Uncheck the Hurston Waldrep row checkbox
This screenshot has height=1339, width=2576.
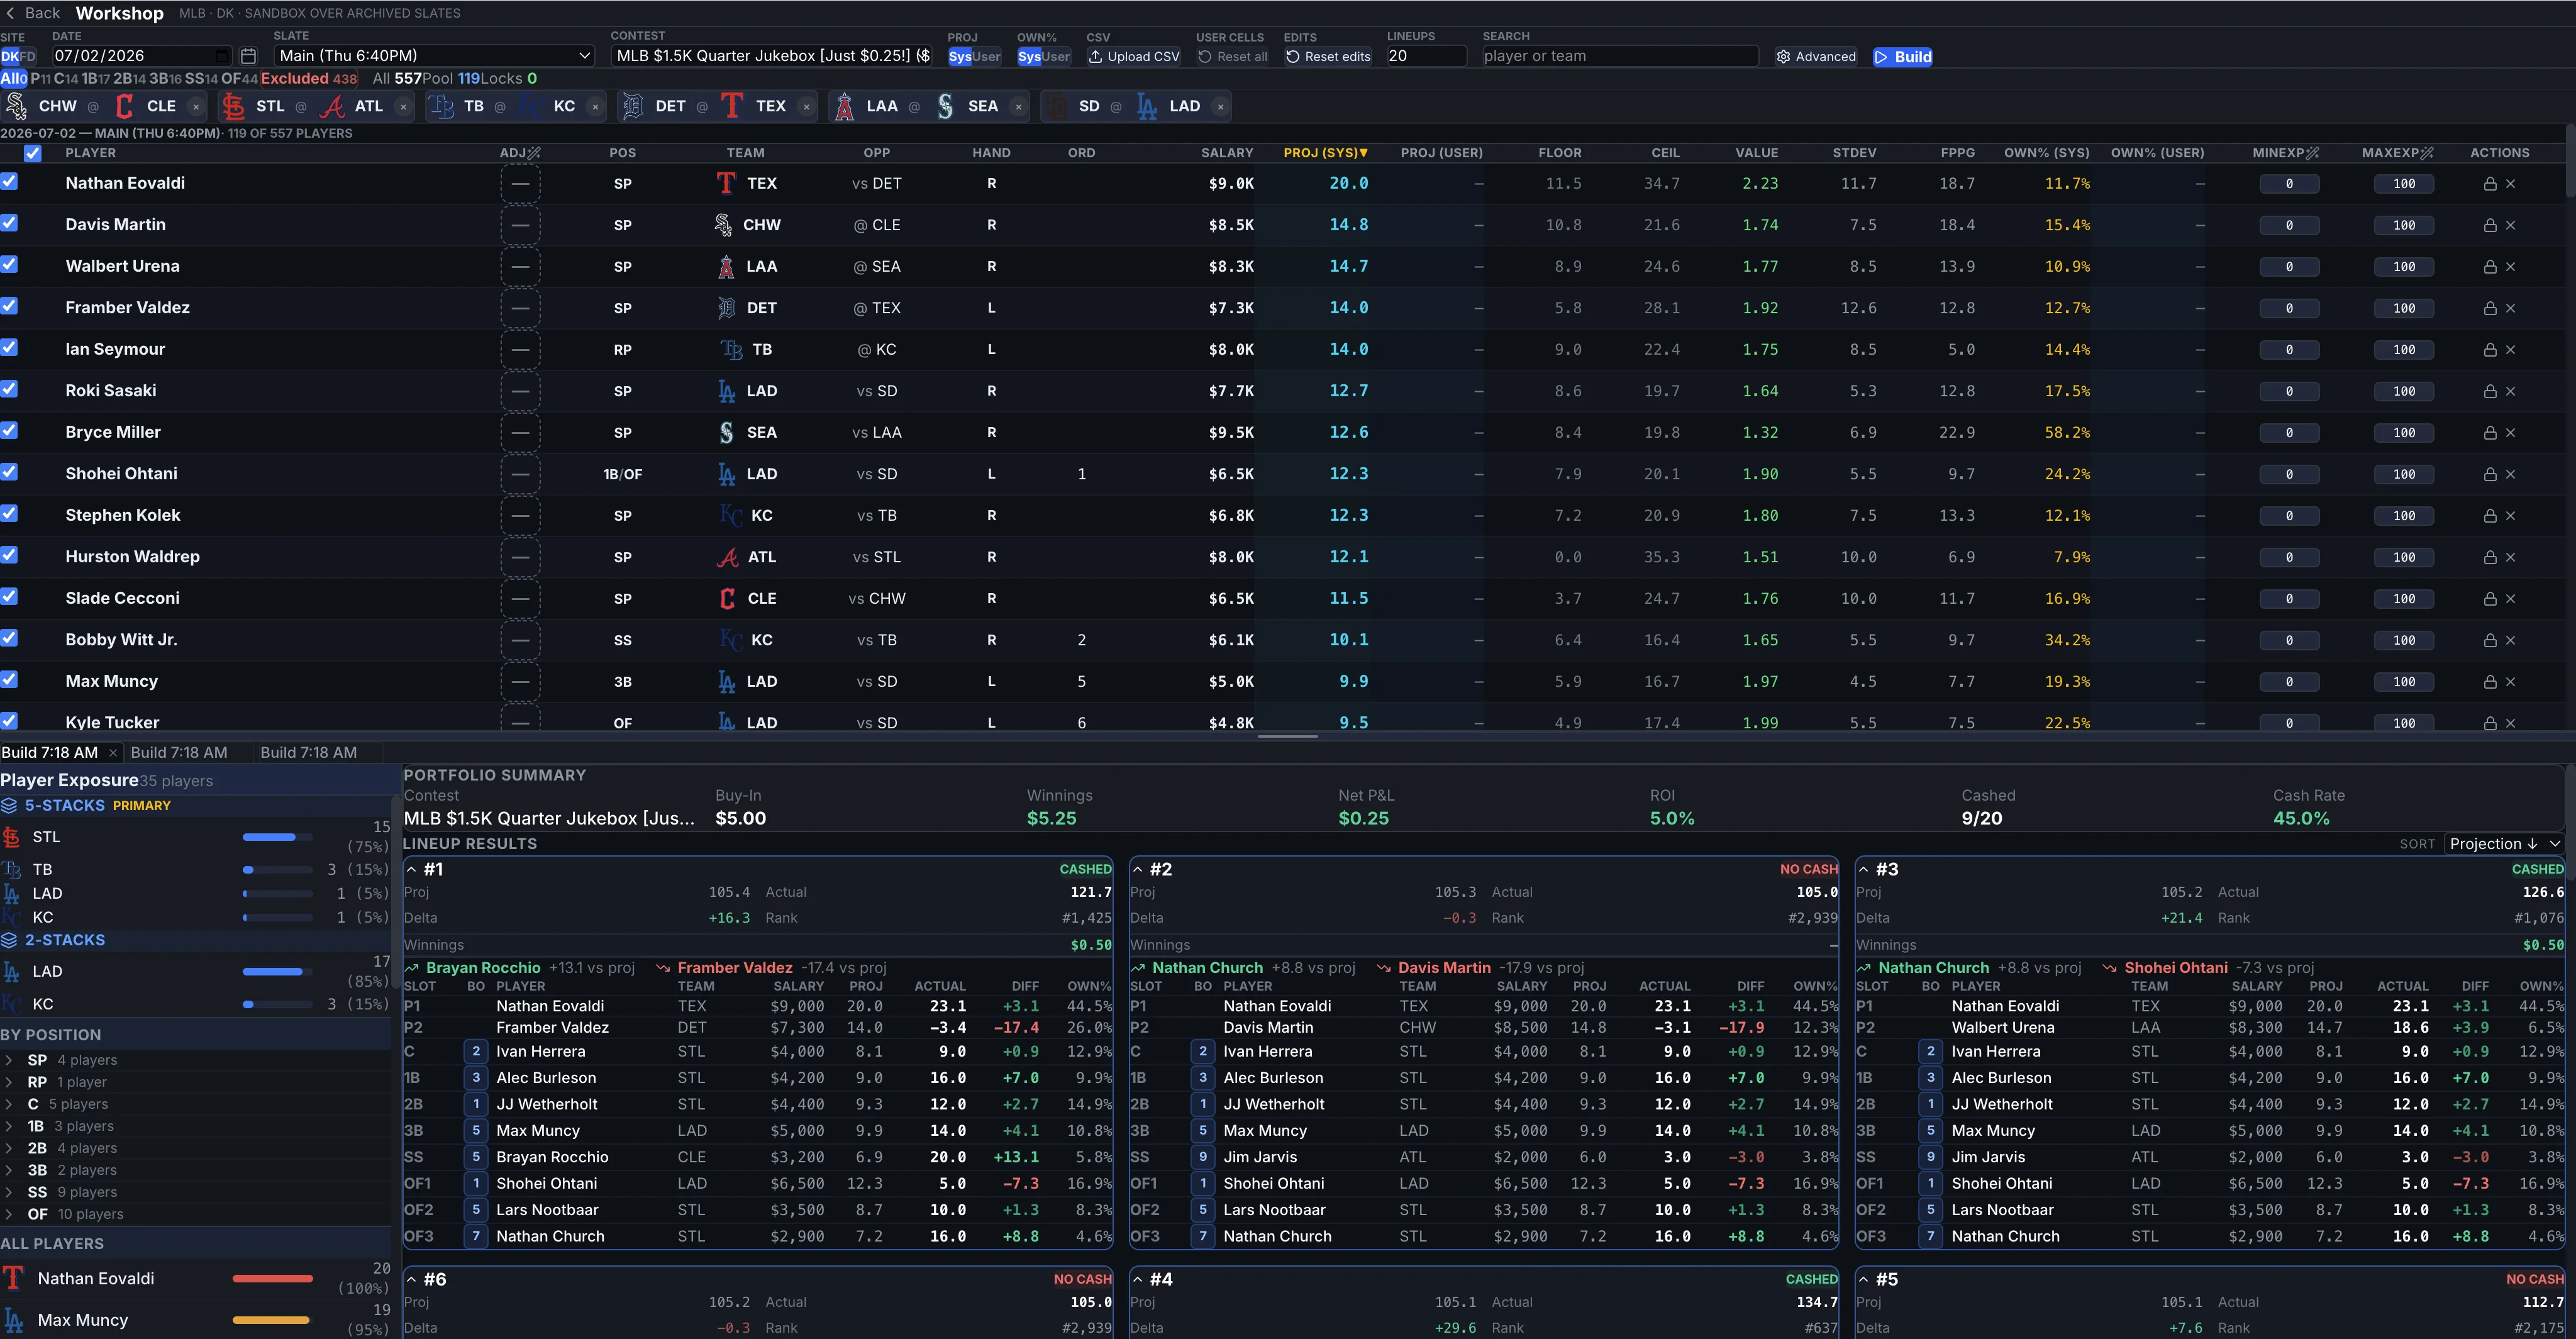pyautogui.click(x=9, y=555)
